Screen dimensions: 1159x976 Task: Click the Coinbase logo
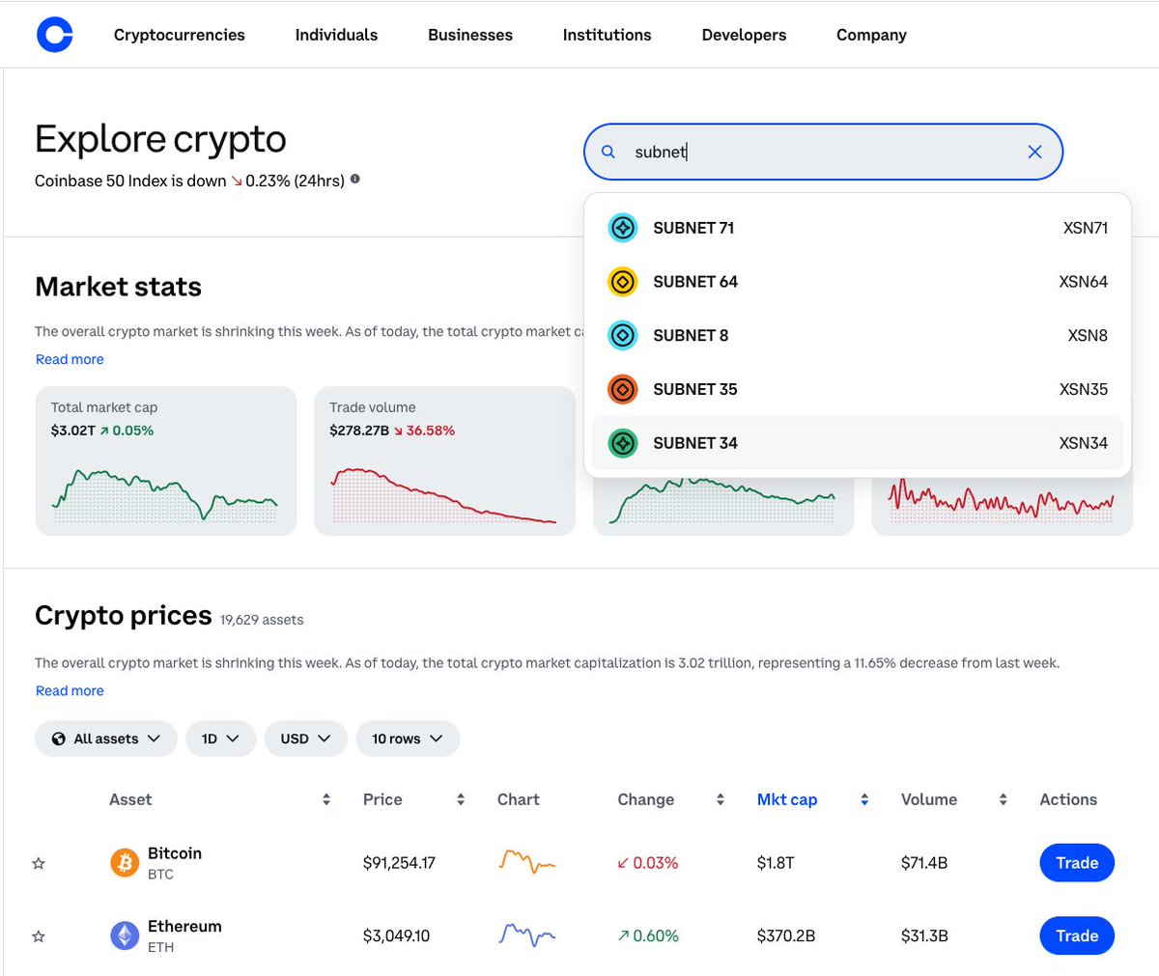[x=54, y=35]
